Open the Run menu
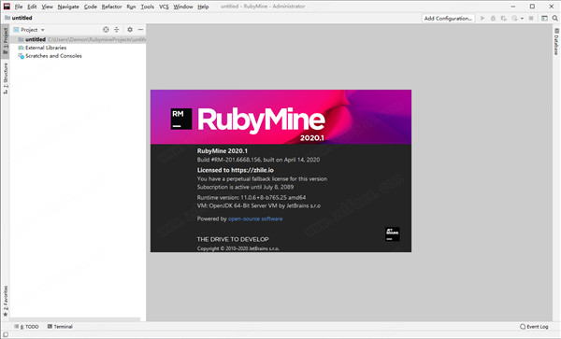 coord(131,7)
